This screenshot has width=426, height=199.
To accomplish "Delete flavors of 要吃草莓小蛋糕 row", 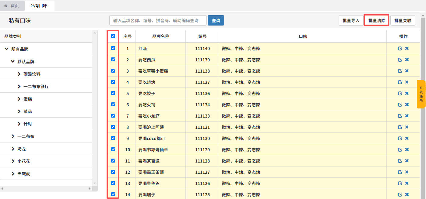I will (407, 71).
